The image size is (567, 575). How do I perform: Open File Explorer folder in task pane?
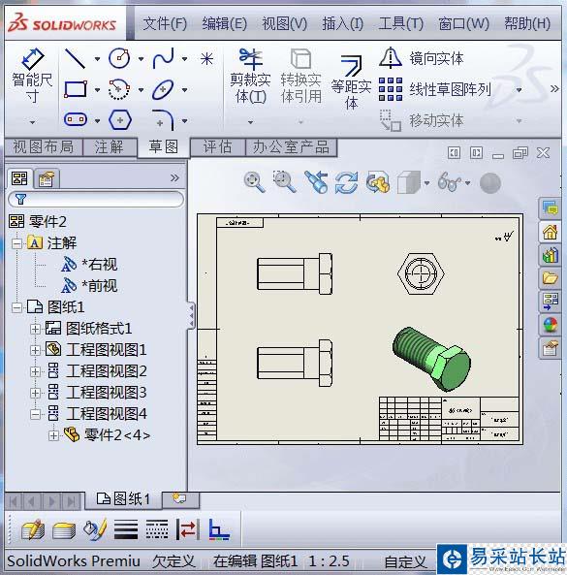tap(550, 278)
